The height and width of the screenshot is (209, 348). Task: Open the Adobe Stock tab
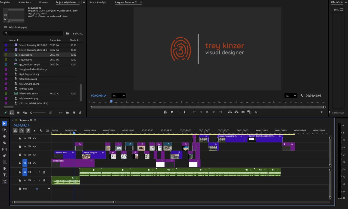24,2
